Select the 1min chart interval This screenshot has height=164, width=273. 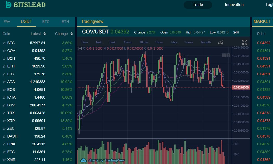tap(99, 42)
